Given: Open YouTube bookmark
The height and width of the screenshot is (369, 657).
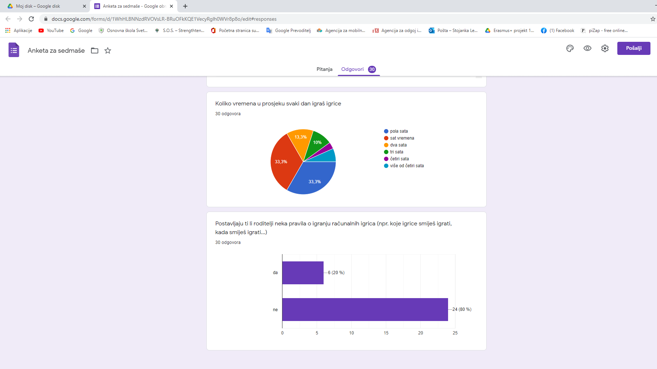Looking at the screenshot, I should pos(51,31).
